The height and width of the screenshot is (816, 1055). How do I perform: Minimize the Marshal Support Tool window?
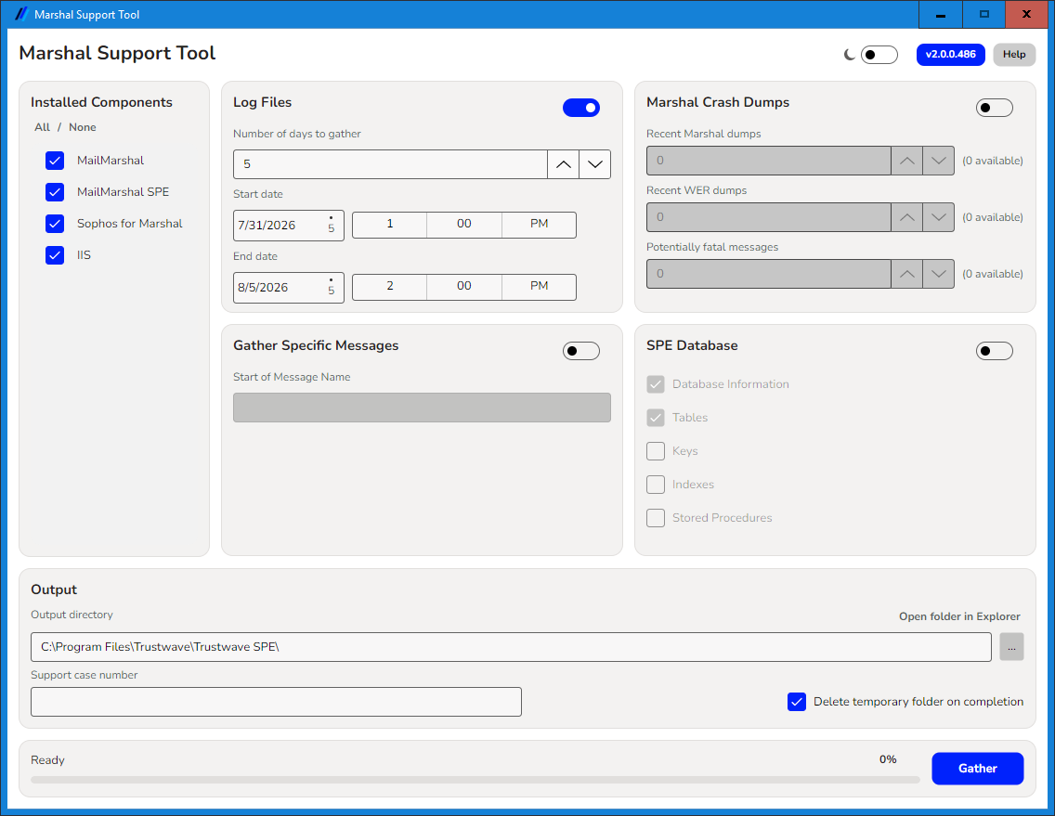tap(941, 14)
